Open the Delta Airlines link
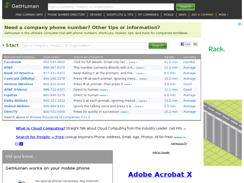The width and height of the screenshot is (244, 183). coord(16,101)
